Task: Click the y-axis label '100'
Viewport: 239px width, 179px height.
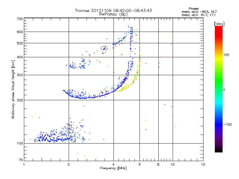Action: [x=20, y=143]
